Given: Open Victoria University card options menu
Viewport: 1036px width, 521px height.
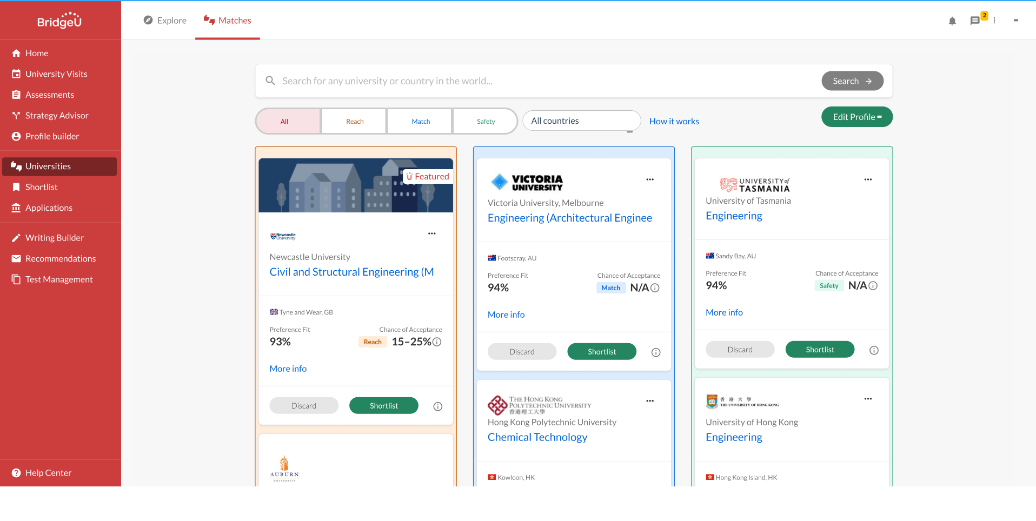Looking at the screenshot, I should tap(650, 179).
